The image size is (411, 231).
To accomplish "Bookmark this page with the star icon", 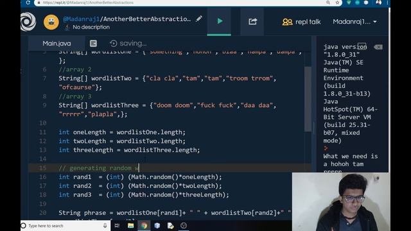I will point(337,3).
